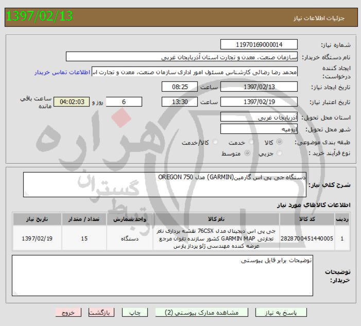
Task: Click the GARMIN MAP product name cell
Action: 216,238
